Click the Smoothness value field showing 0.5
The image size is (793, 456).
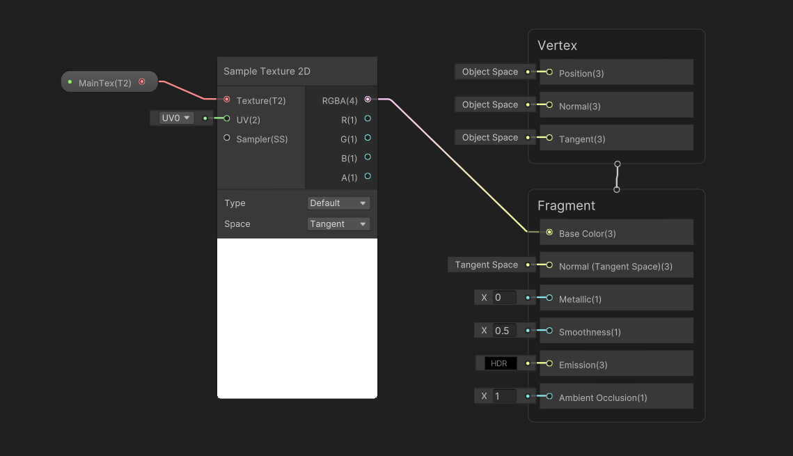click(504, 331)
